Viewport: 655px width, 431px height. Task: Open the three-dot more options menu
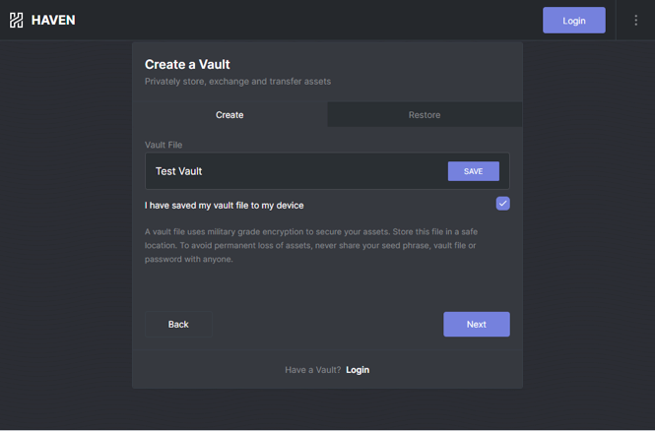point(635,20)
